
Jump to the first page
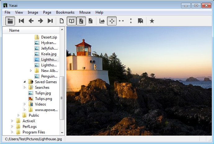21,21
